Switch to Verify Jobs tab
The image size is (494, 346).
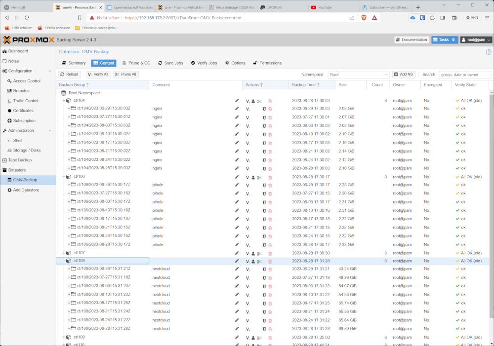(x=204, y=63)
